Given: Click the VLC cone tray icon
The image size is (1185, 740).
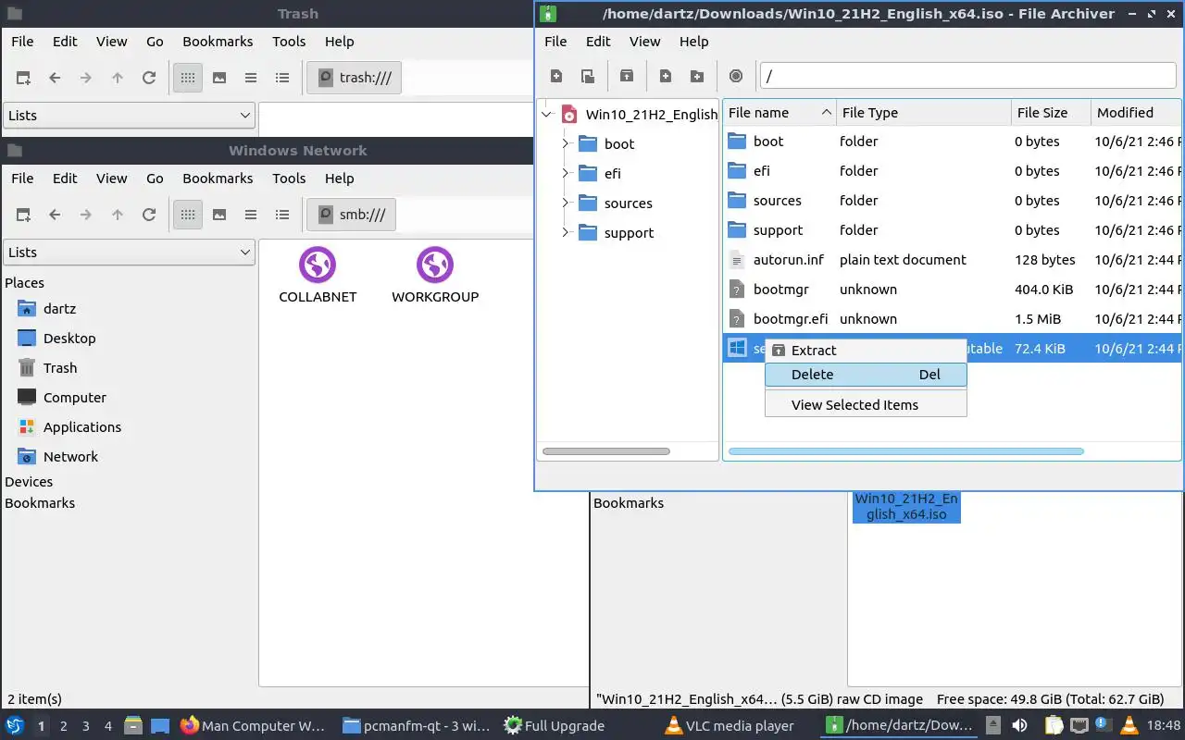Looking at the screenshot, I should (1129, 726).
